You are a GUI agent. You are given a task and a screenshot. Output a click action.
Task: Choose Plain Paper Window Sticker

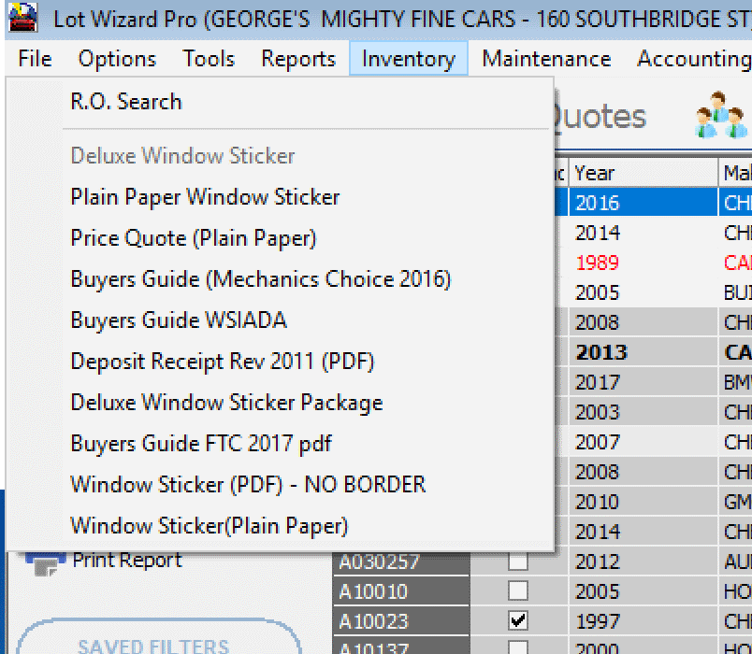pos(205,197)
